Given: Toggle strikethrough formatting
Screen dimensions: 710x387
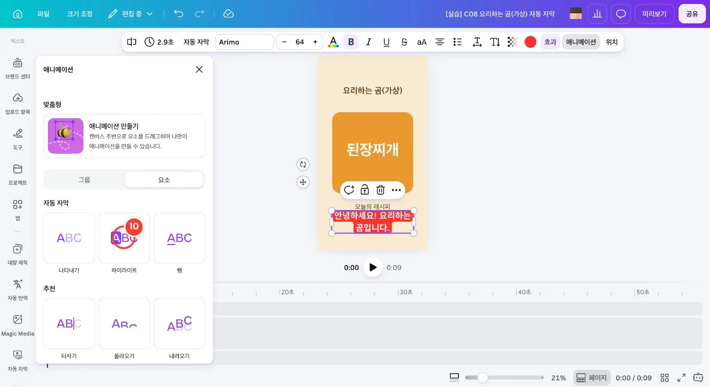Looking at the screenshot, I should [404, 42].
